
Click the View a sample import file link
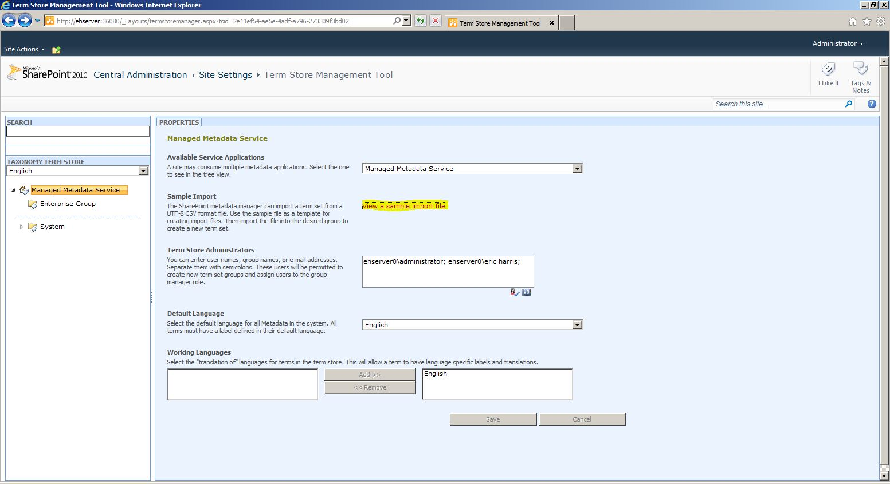pos(403,206)
